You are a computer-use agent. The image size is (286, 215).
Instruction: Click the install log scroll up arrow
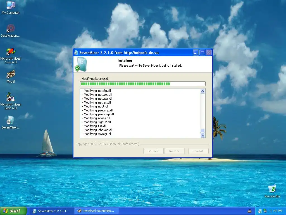pyautogui.click(x=202, y=91)
